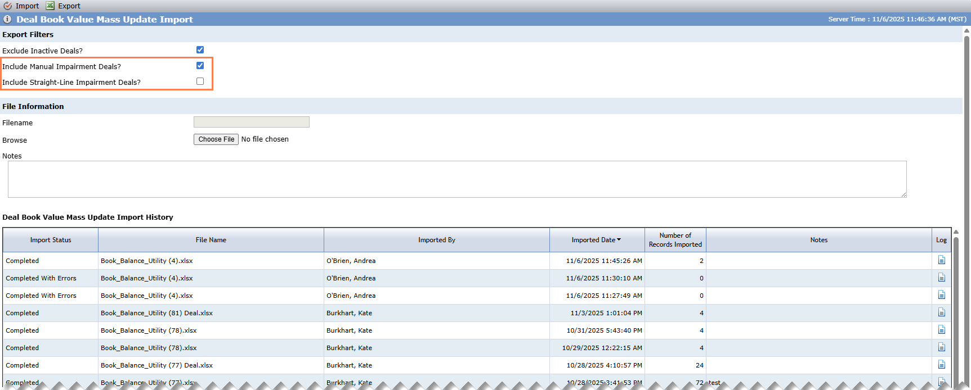Open log for 11/3/2025 1:01:04 PM import
971x390 pixels.
tap(941, 312)
